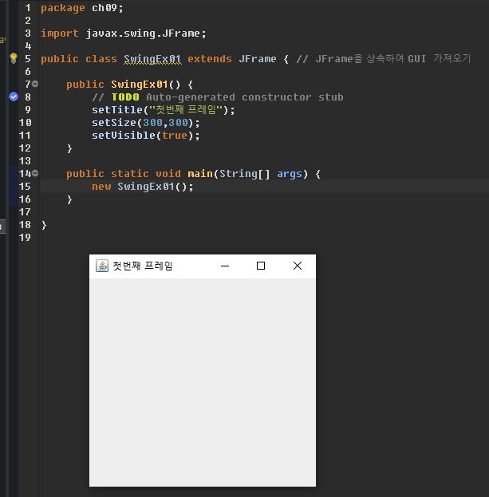Click the string "첫번째 프레임" in setTitle
This screenshot has height=497, width=489.
point(186,109)
